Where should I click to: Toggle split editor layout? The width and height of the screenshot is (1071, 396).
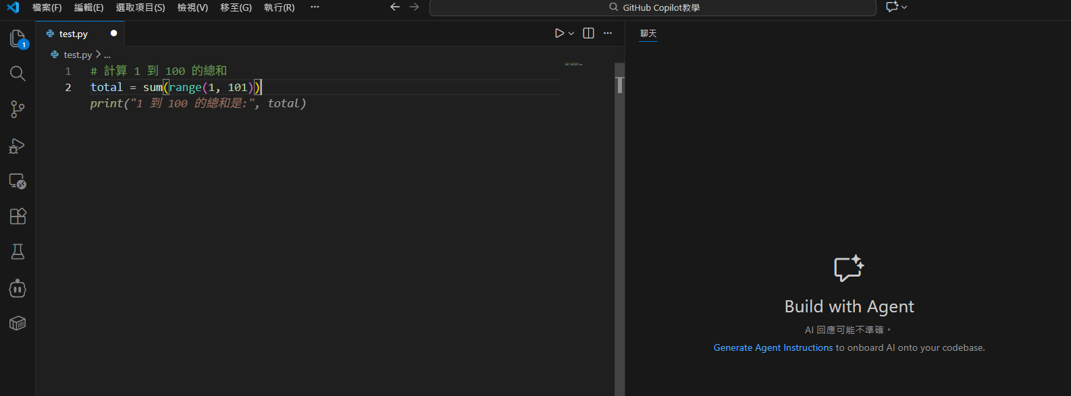(588, 33)
